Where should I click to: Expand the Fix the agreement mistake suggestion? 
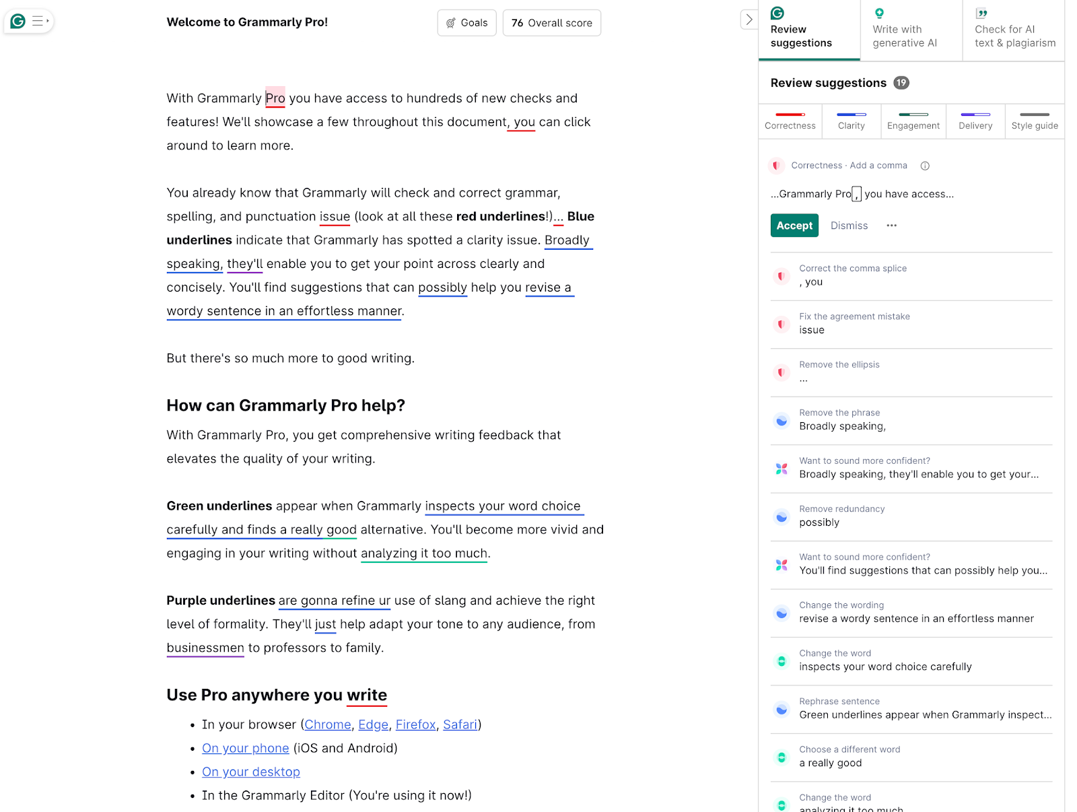pyautogui.click(x=909, y=324)
